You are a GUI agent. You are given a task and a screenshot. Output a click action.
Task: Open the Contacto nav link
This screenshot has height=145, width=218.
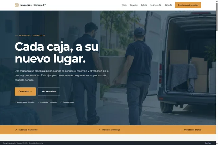click(x=168, y=5)
